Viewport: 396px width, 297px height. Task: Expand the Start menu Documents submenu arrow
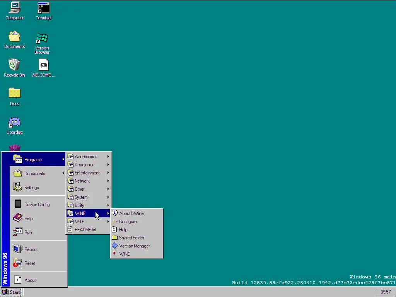point(63,173)
